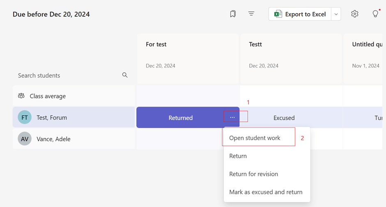This screenshot has width=386, height=207.
Task: Click the Due before Dec 20, 2024 heading
Action: pyautogui.click(x=51, y=14)
